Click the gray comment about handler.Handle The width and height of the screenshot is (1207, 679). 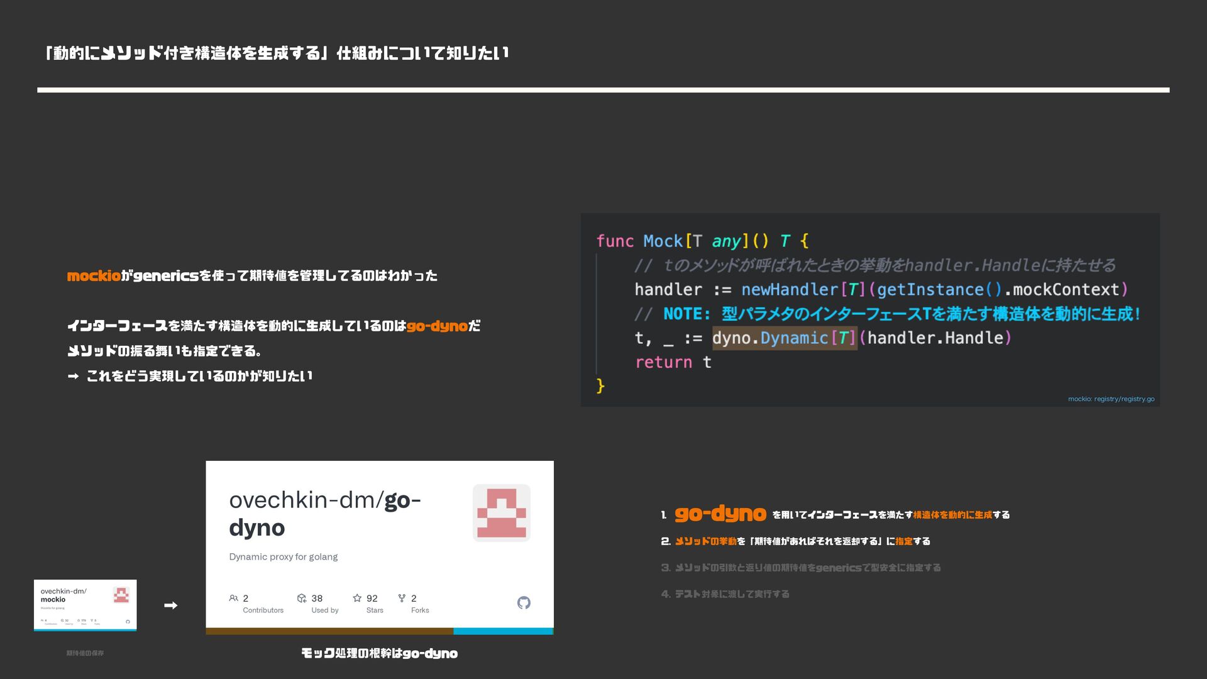[875, 265]
